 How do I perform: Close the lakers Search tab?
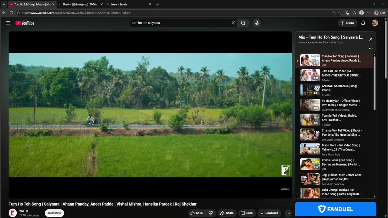click(x=150, y=5)
